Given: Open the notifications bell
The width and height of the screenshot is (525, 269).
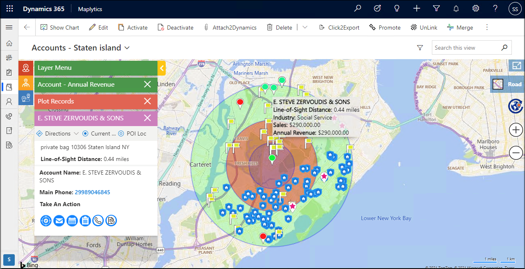Looking at the screenshot, I should pyautogui.click(x=456, y=9).
